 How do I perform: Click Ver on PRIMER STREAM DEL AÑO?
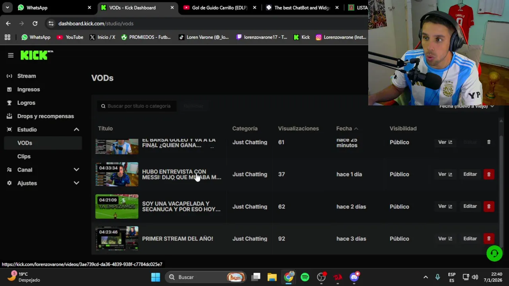445,238
